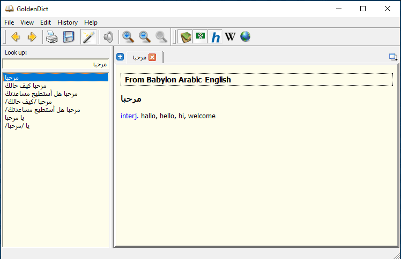The image size is (401, 259).
Task: Close the مرحبا tab
Action: 152,57
